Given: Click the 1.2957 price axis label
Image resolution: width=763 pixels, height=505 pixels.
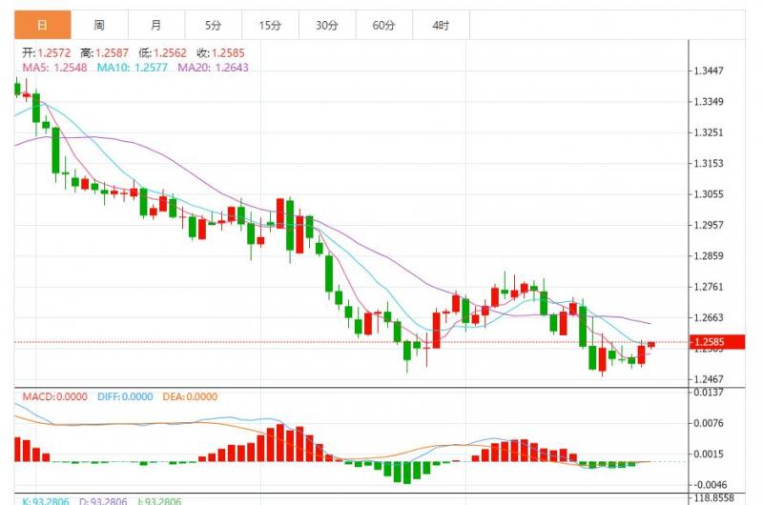Looking at the screenshot, I should pos(709,225).
